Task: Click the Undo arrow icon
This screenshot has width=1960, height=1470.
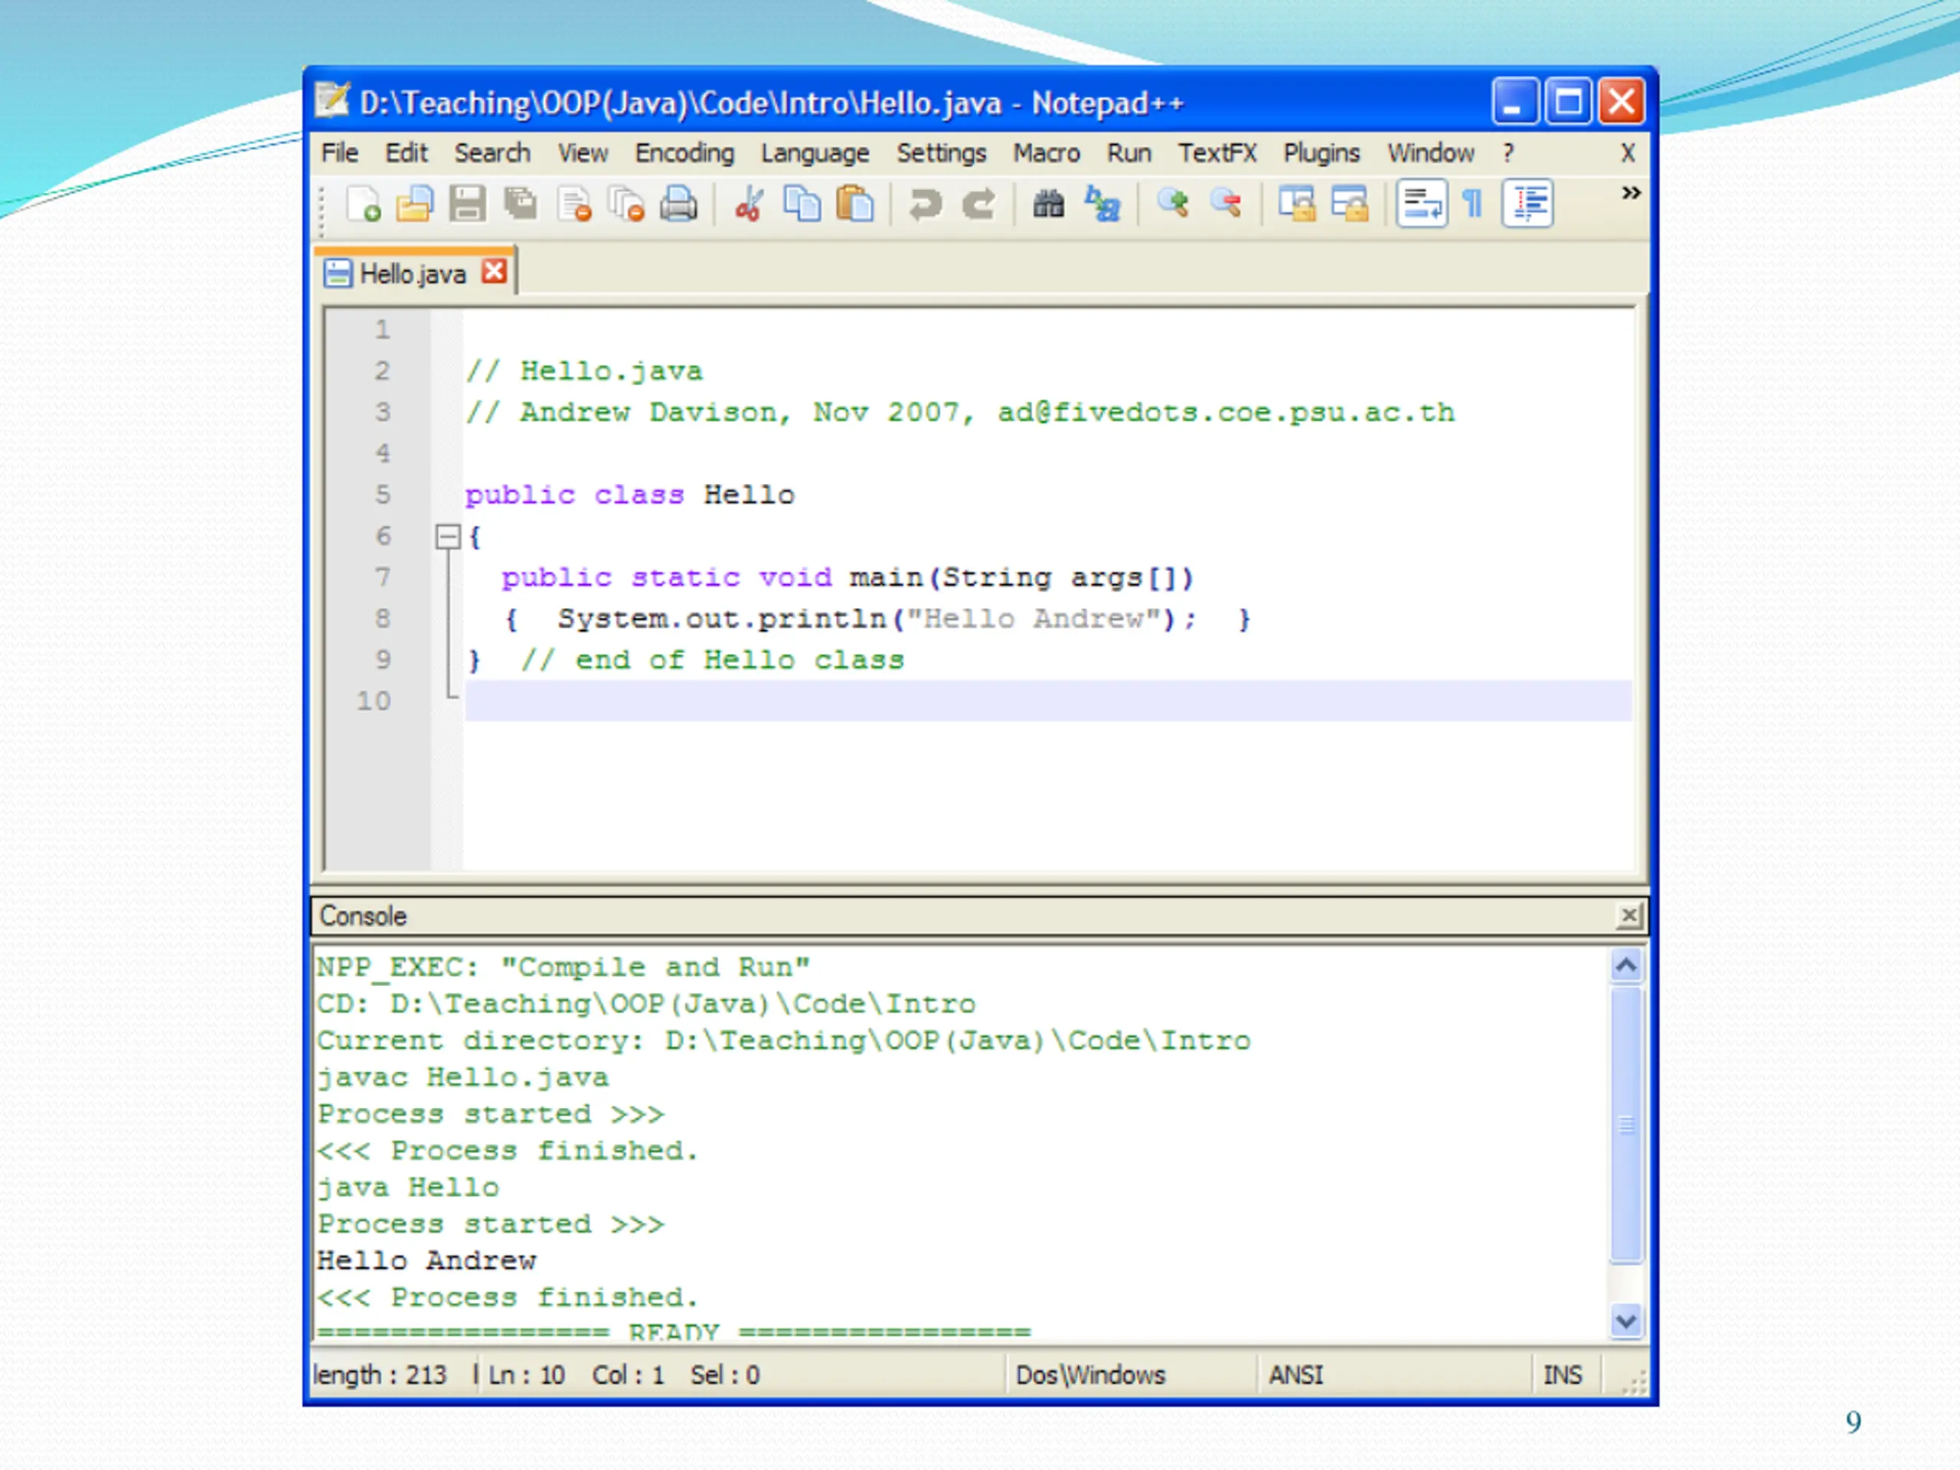Action: pyautogui.click(x=925, y=204)
